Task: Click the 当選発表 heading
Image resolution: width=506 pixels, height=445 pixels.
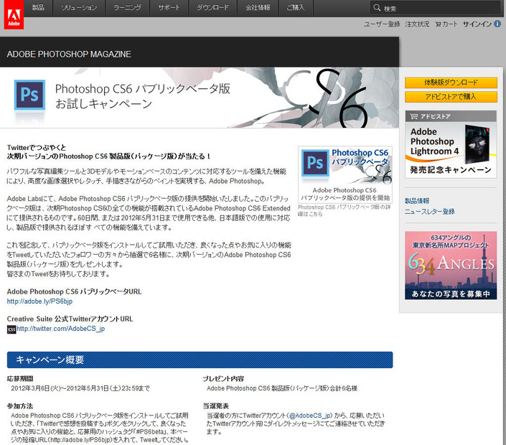Action: point(216,406)
